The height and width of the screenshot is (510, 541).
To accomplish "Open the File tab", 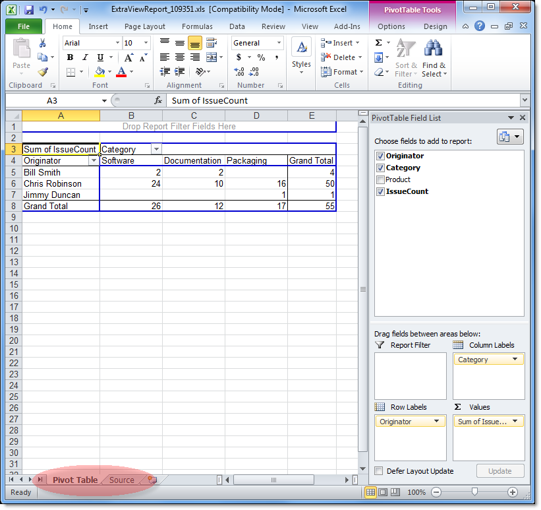I will tap(24, 26).
